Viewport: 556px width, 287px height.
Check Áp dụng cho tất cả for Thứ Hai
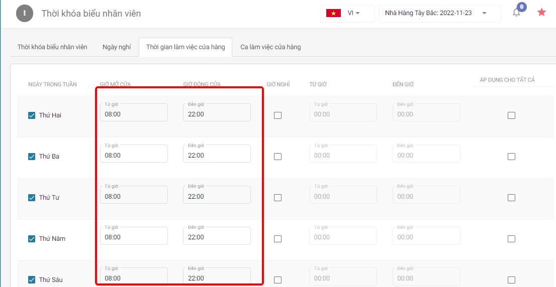[x=511, y=115]
